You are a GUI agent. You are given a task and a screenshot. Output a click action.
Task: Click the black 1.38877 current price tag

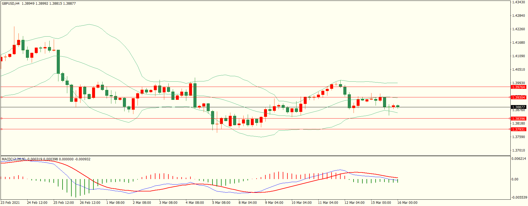coord(518,107)
